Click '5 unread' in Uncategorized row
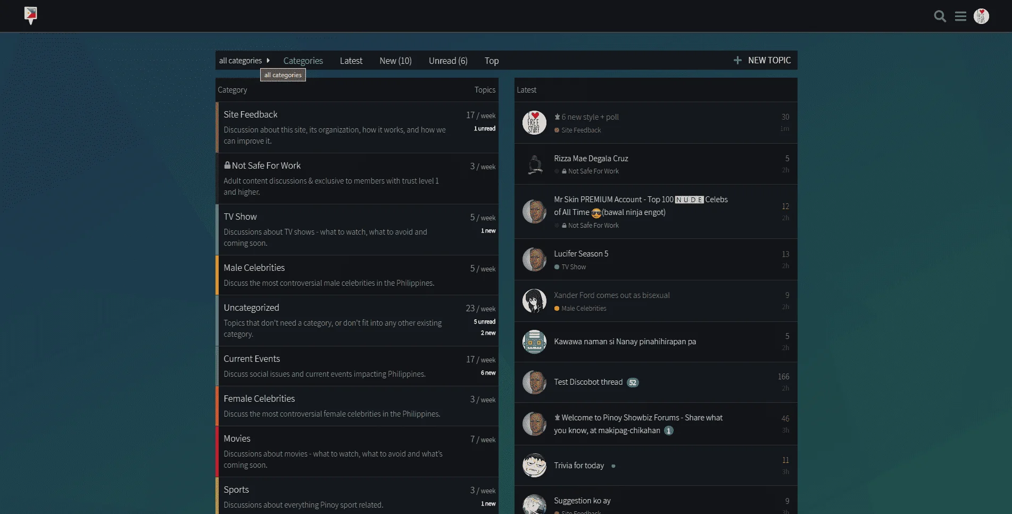The image size is (1012, 514). tap(484, 322)
